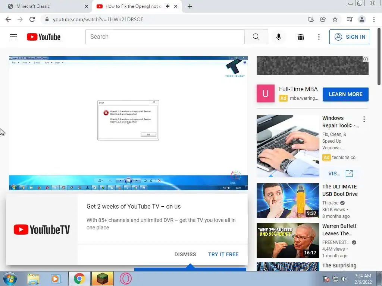Open the clock showing 7:34 AM
This screenshot has width=382, height=286.
click(363, 279)
